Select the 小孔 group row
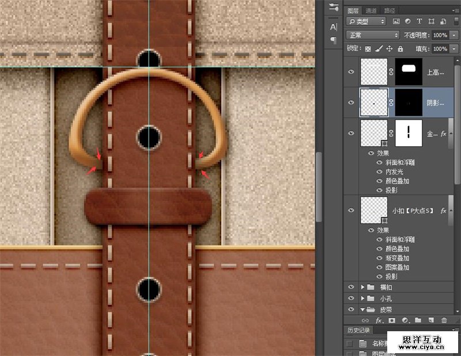The image size is (461, 356). tap(398, 298)
